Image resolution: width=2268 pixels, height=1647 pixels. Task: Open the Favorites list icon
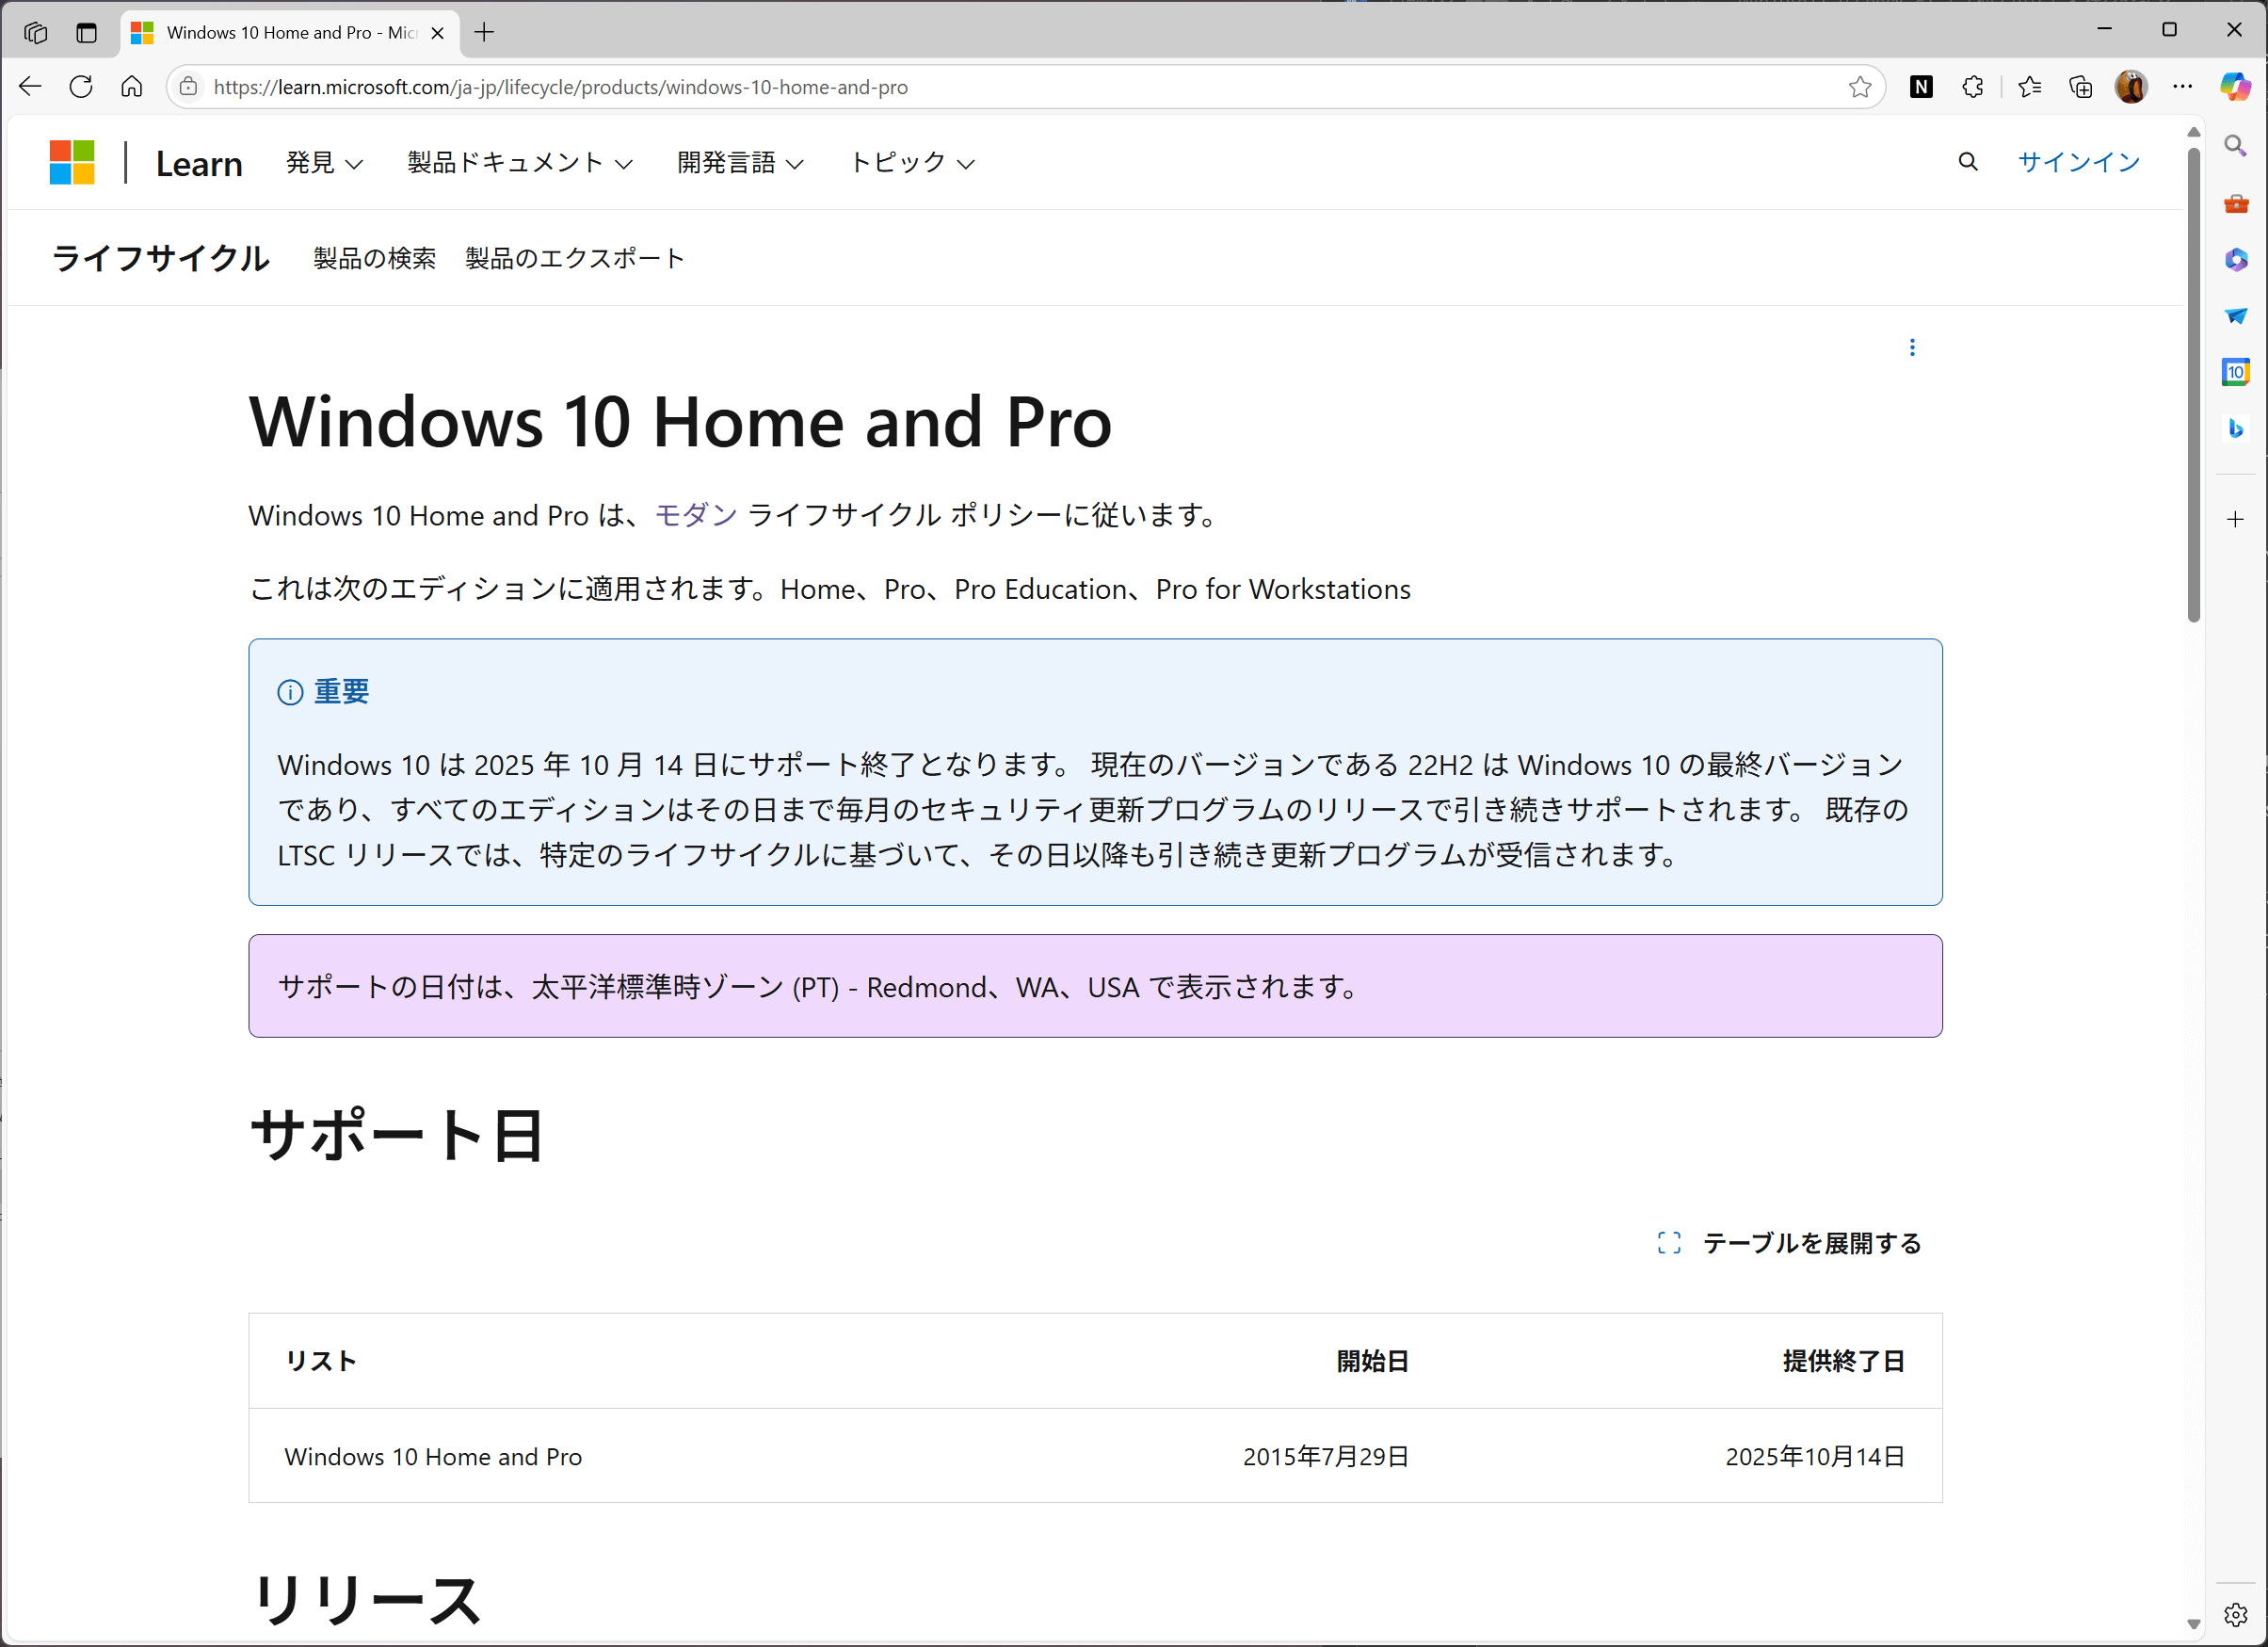[x=2030, y=87]
